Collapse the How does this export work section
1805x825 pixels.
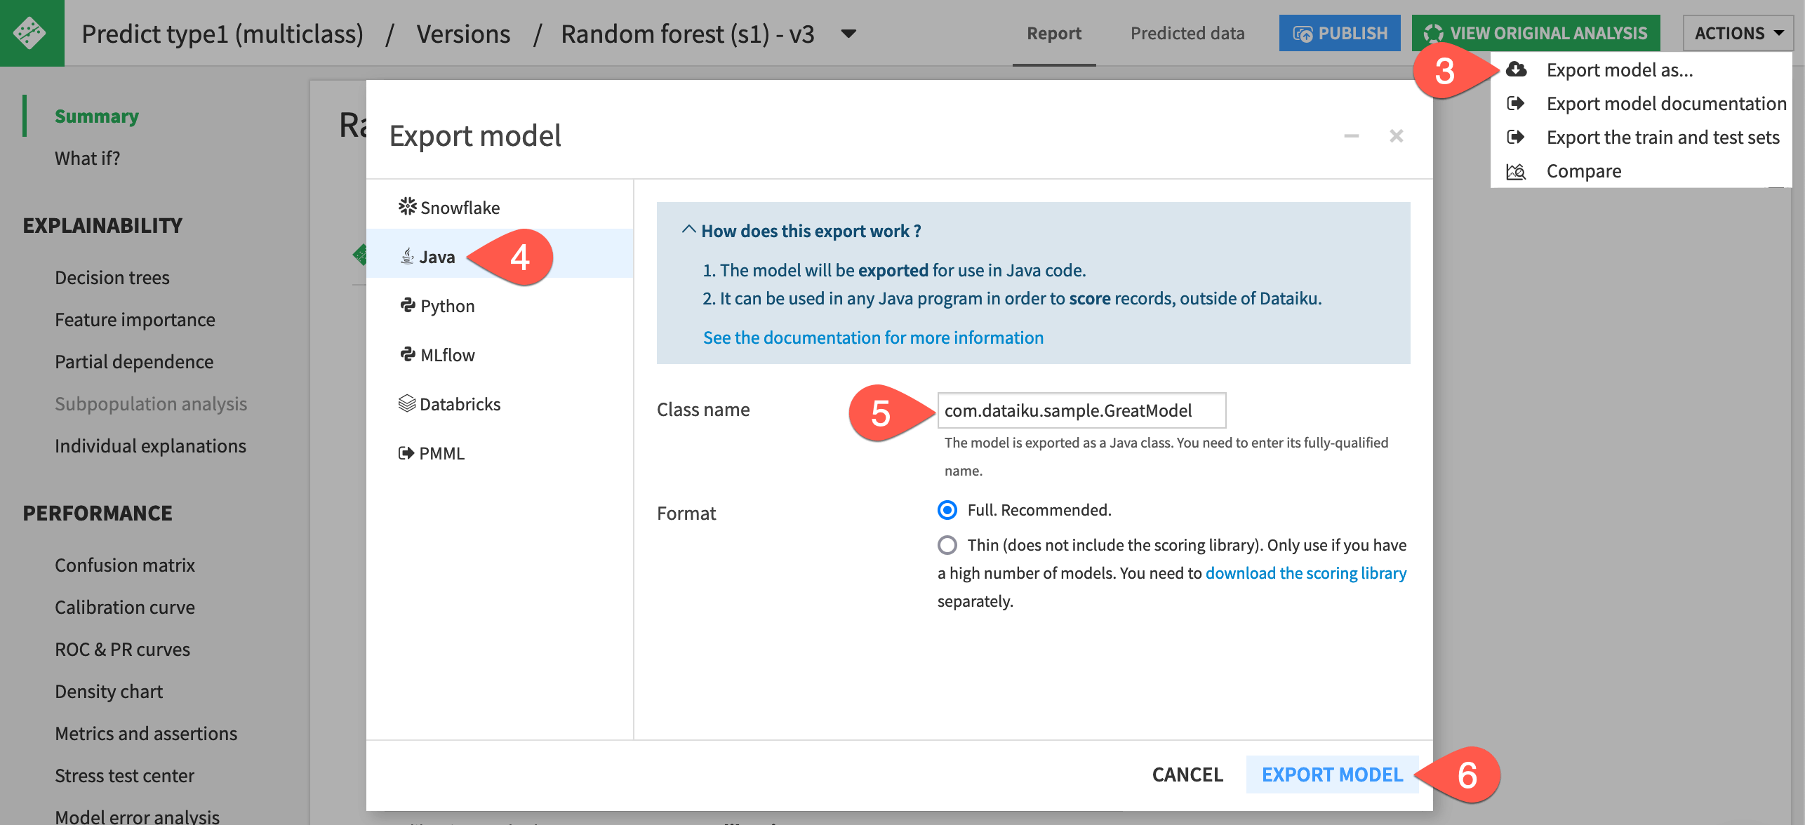click(688, 230)
